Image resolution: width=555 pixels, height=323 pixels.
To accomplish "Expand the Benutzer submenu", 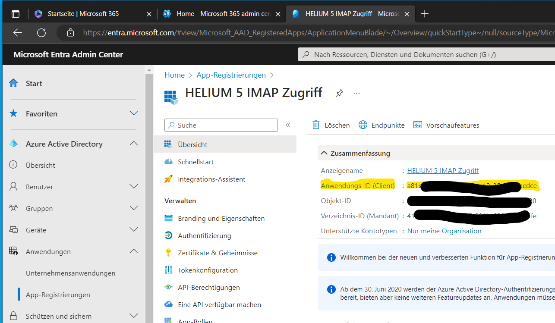I will coord(134,187).
